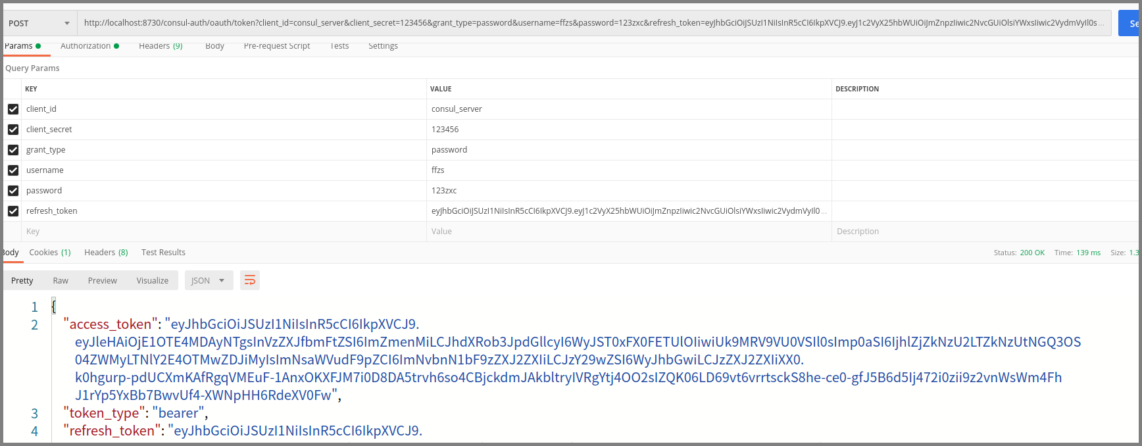
Task: Select the Raw view button
Action: click(x=61, y=280)
